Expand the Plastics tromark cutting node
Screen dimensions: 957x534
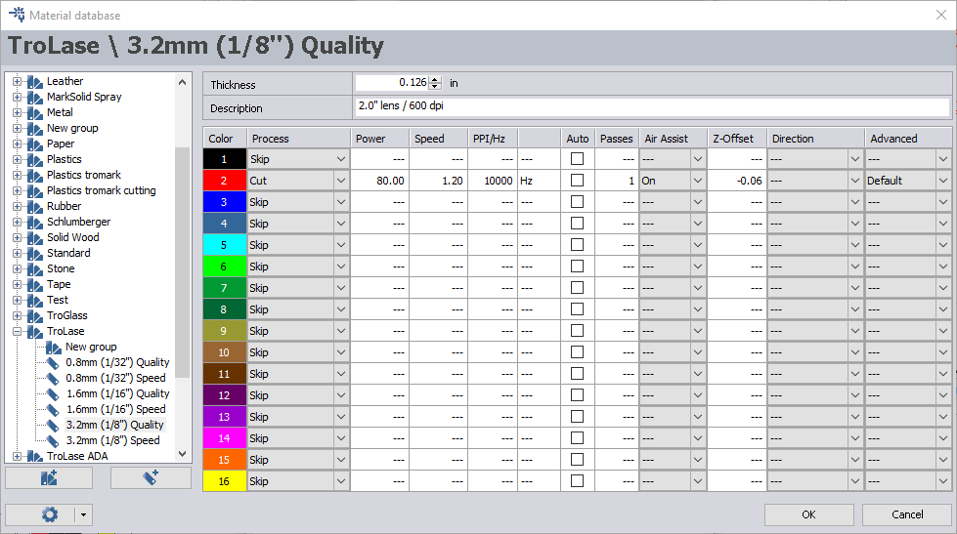[17, 190]
